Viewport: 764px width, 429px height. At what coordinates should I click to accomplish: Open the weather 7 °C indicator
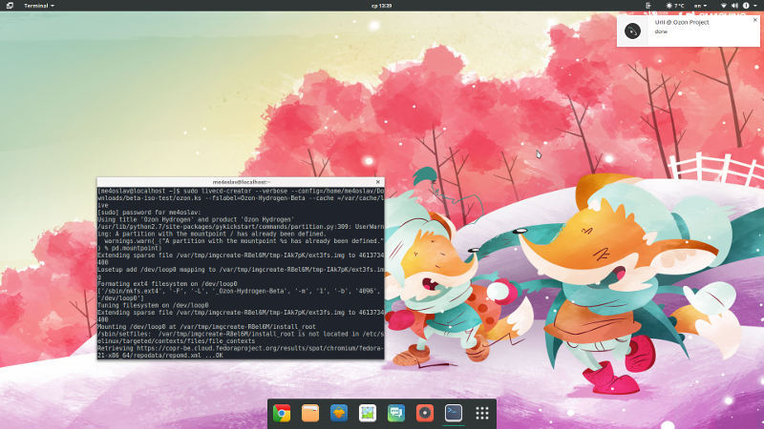click(675, 6)
